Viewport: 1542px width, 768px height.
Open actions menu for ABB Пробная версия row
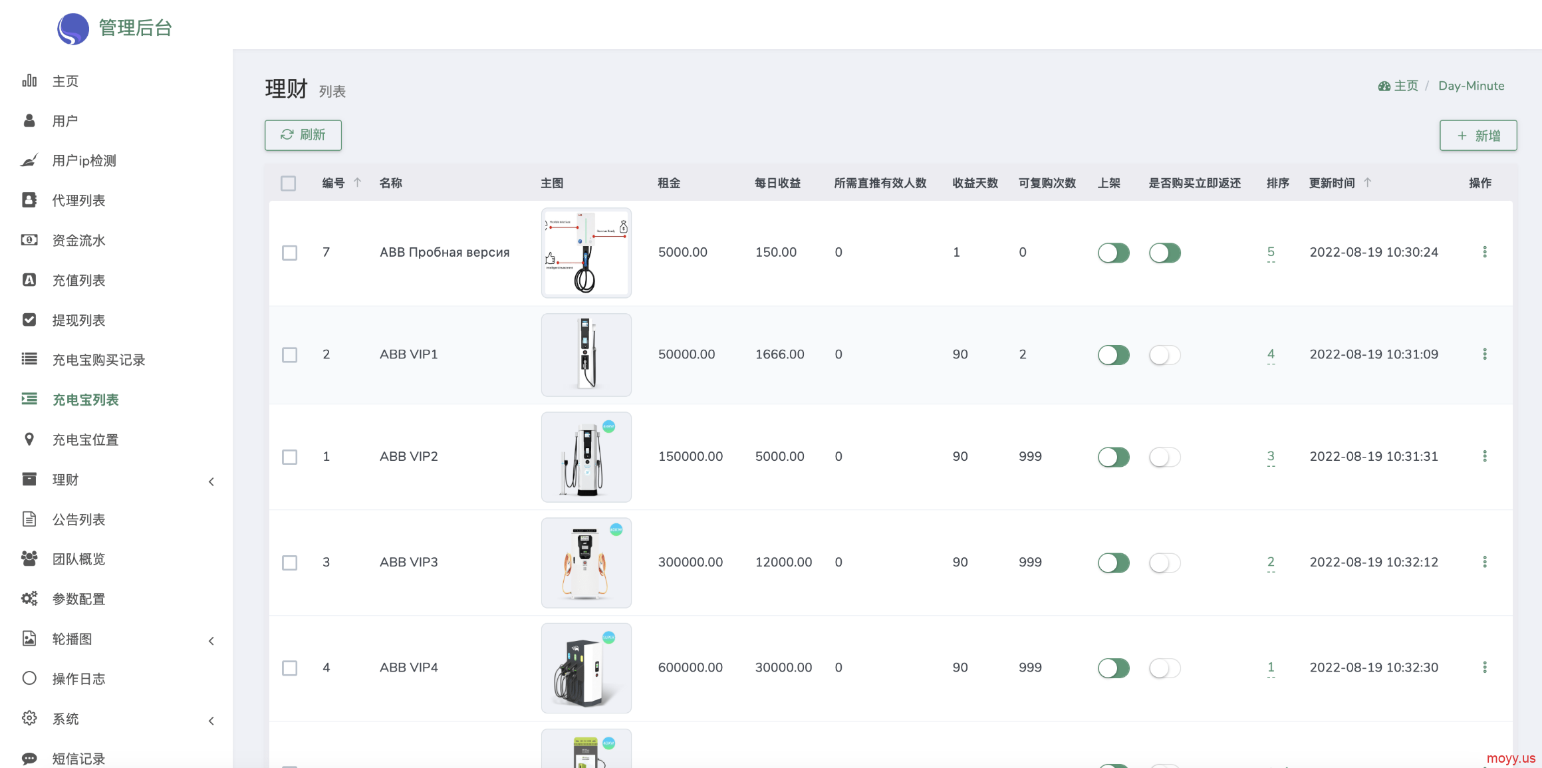(x=1485, y=252)
